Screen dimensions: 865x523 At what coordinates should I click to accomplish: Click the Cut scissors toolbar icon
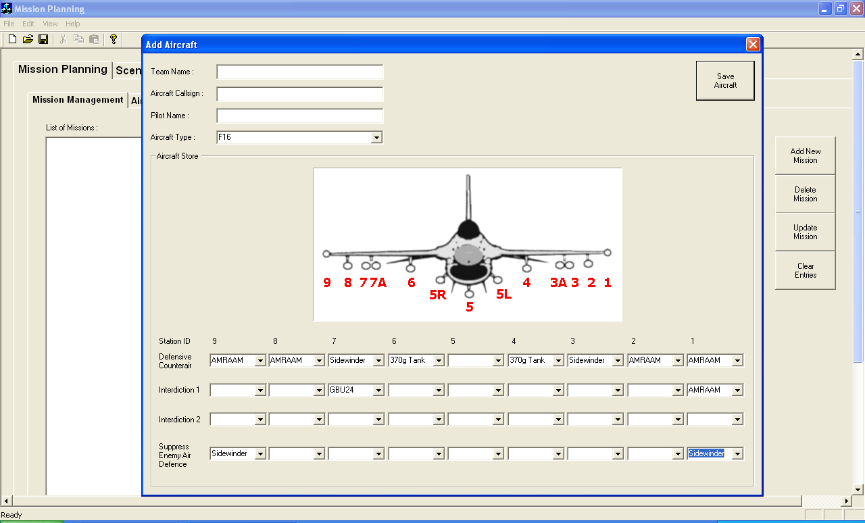pyautogui.click(x=63, y=39)
